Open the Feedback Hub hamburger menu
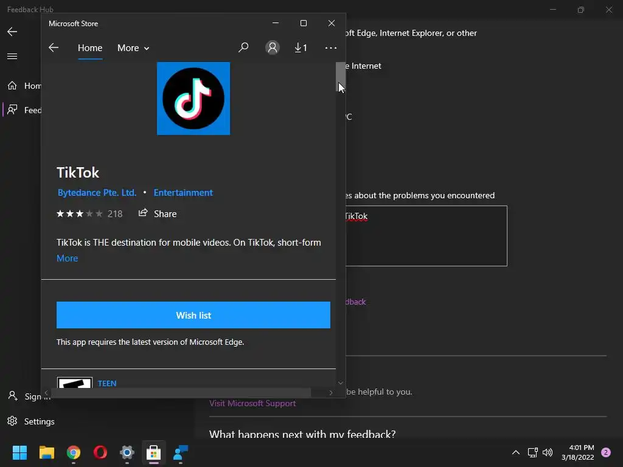 pyautogui.click(x=12, y=56)
